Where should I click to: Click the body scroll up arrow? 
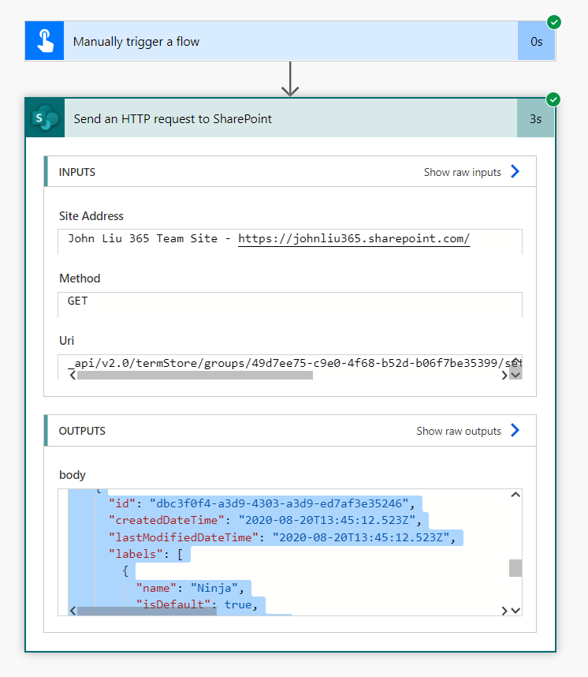pyautogui.click(x=515, y=495)
